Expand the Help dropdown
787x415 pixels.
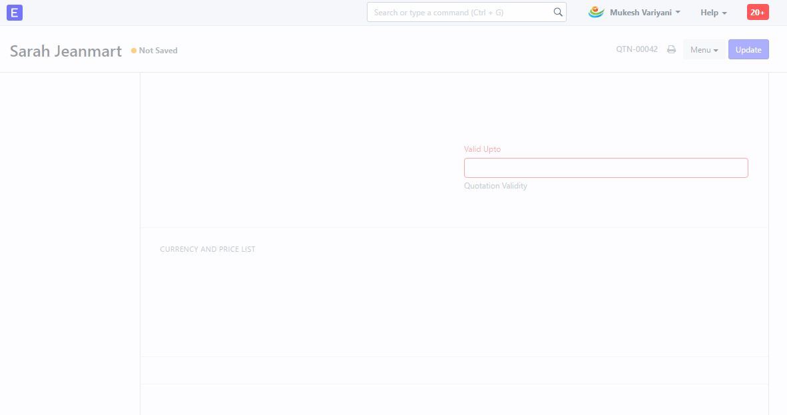coord(713,13)
